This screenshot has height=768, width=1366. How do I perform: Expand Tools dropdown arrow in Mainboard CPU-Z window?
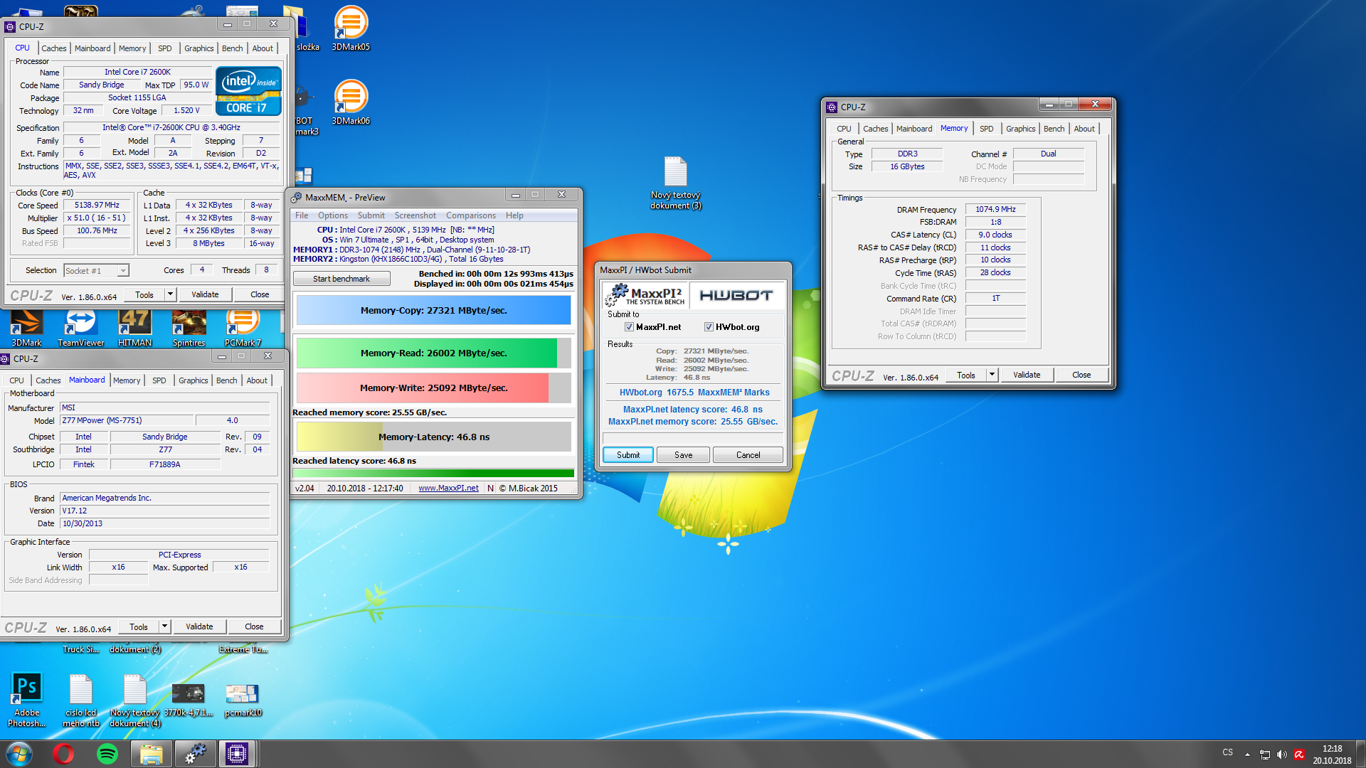pyautogui.click(x=164, y=626)
